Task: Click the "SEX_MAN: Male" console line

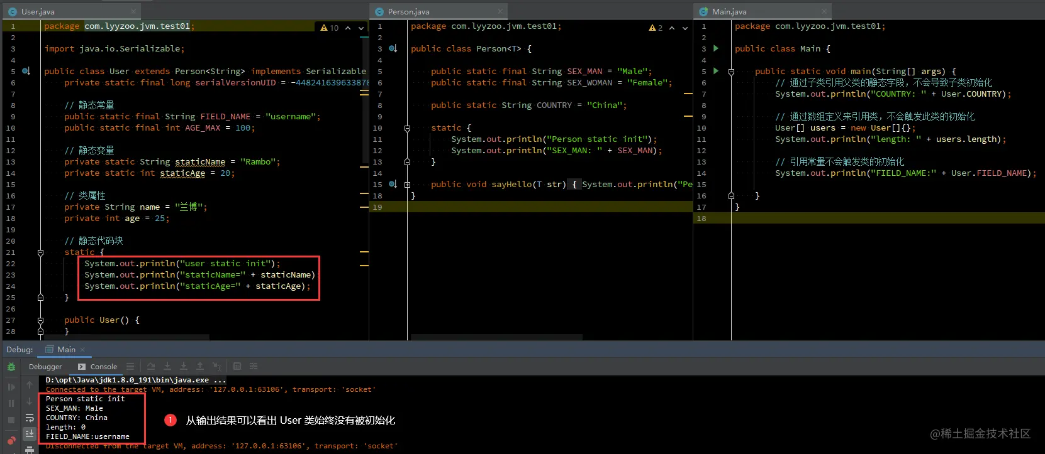Action: click(74, 408)
